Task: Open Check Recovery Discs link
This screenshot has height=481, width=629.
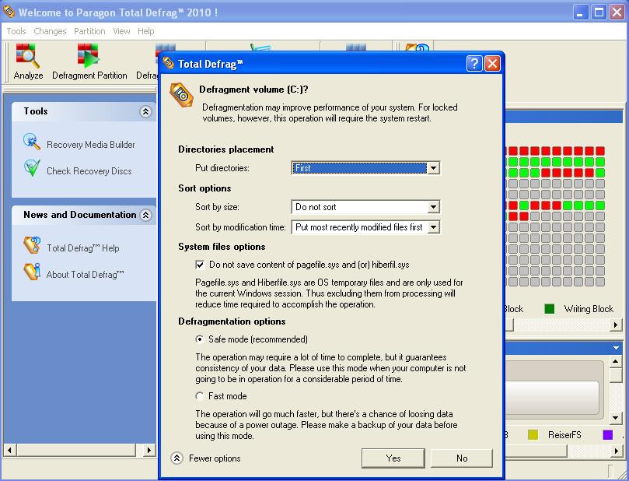Action: coord(89,171)
